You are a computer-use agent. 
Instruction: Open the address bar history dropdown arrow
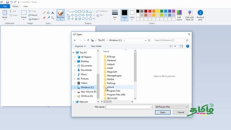pyautogui.click(x=145, y=40)
